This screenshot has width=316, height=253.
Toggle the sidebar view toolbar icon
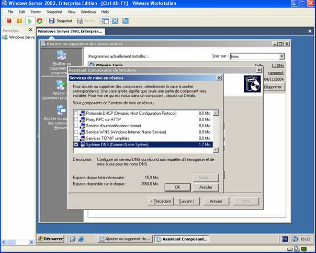(x=105, y=21)
